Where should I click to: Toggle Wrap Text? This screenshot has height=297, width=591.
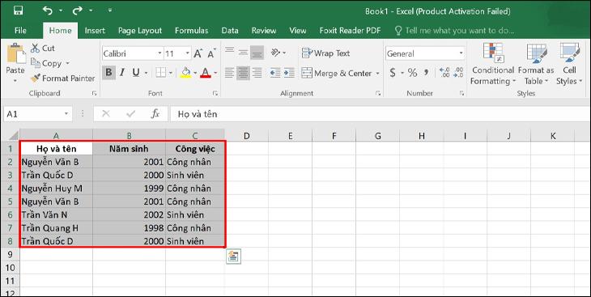[x=326, y=53]
